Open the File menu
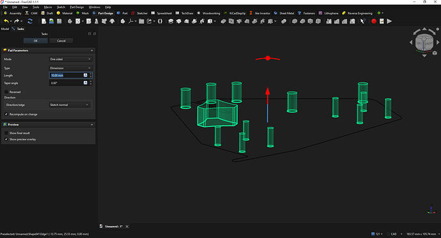 coord(5,7)
